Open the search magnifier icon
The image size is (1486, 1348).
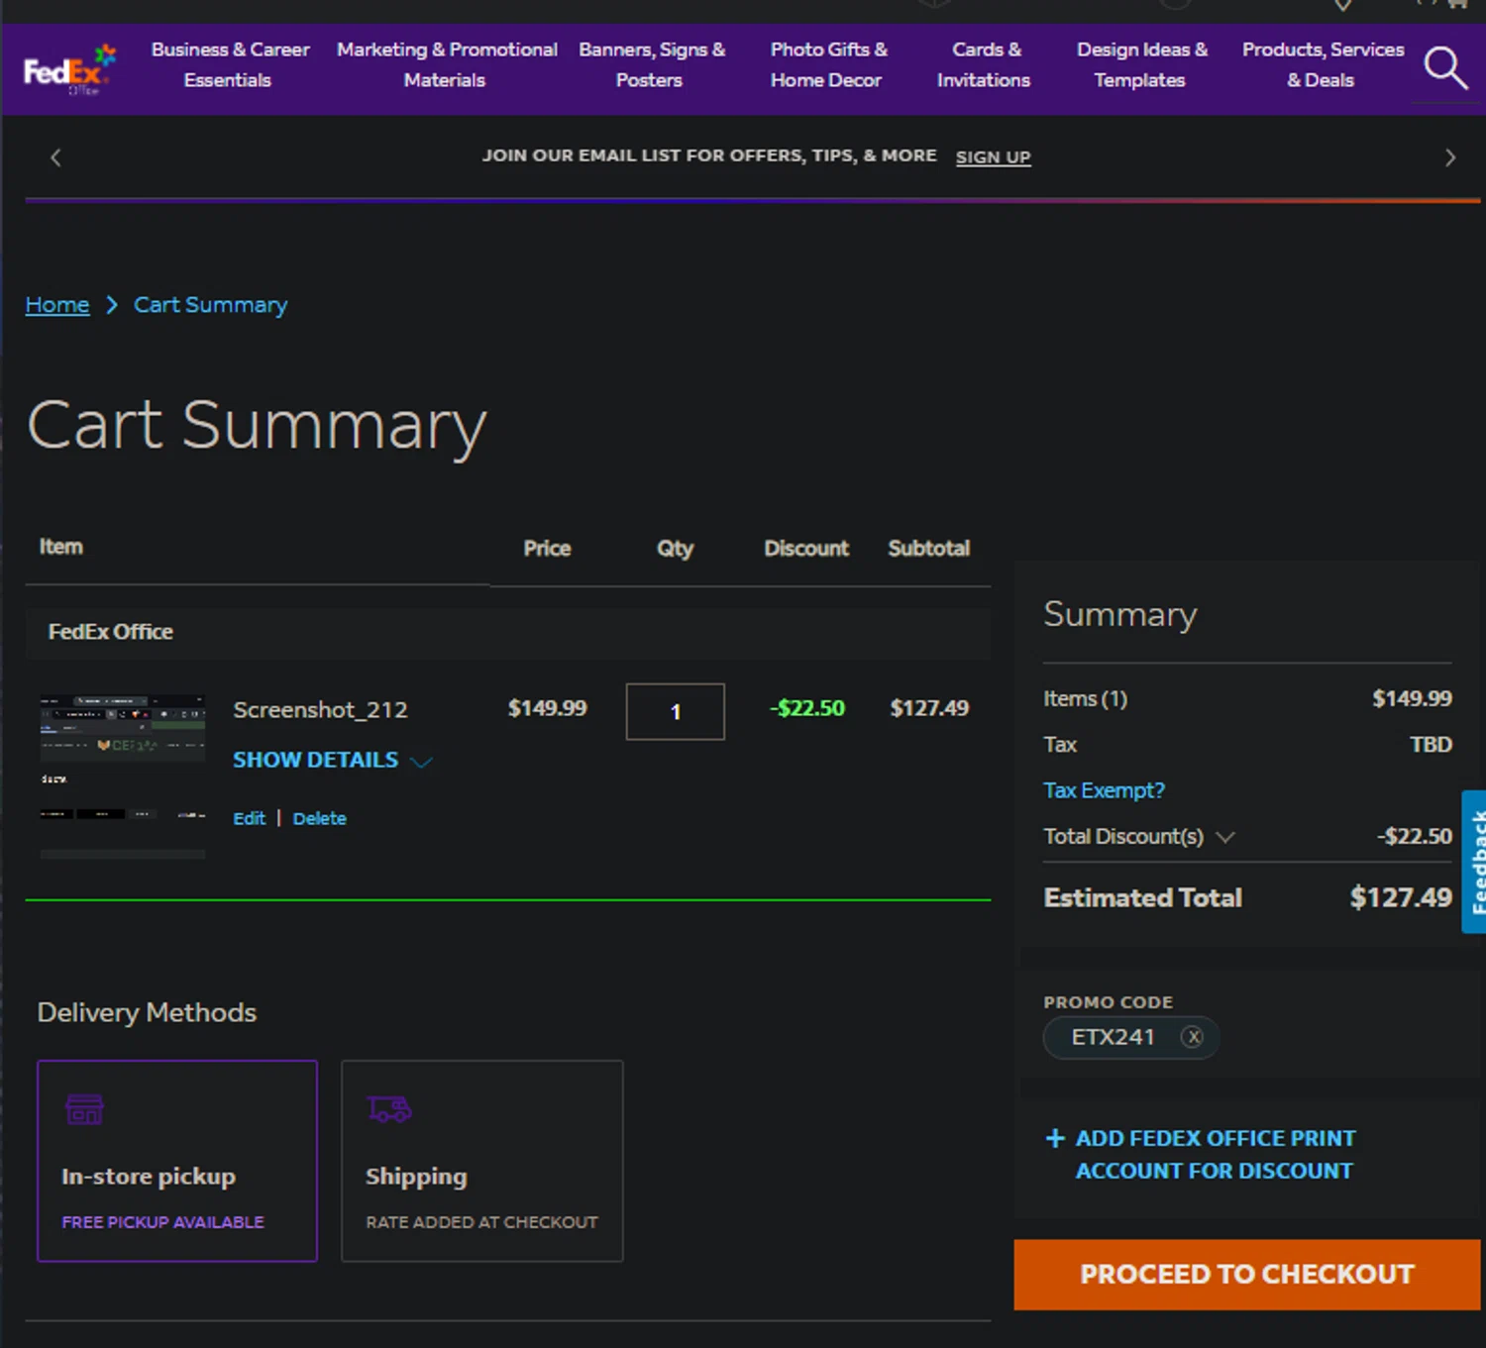[1445, 67]
